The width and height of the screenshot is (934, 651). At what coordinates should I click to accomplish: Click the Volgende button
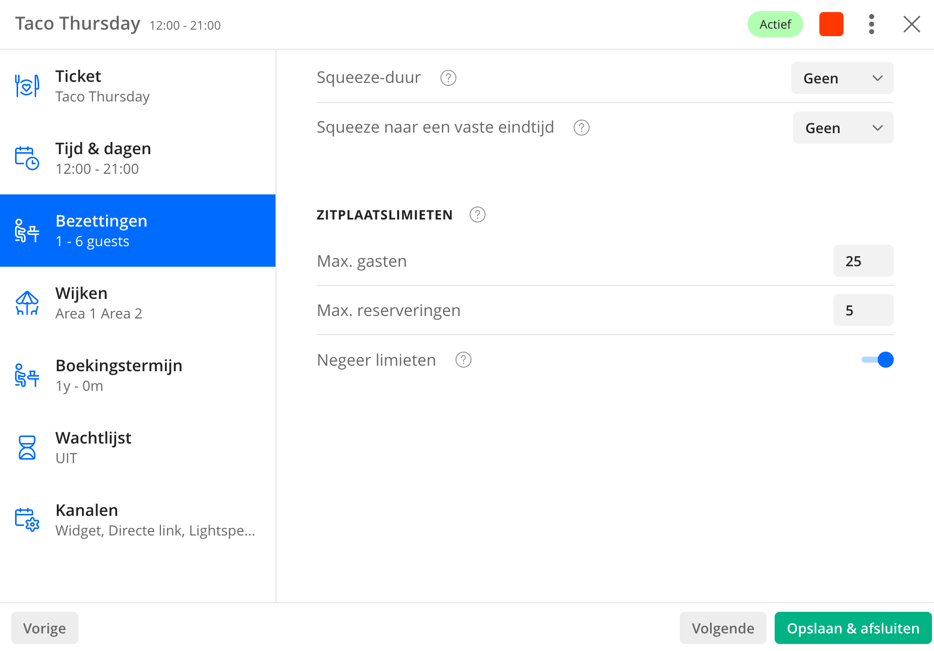coord(722,628)
